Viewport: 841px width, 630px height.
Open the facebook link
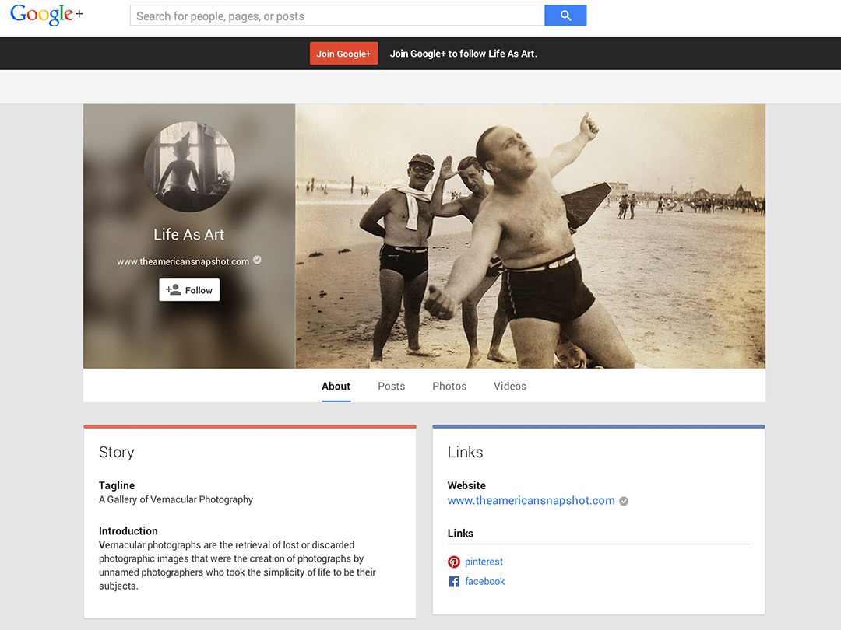[485, 581]
